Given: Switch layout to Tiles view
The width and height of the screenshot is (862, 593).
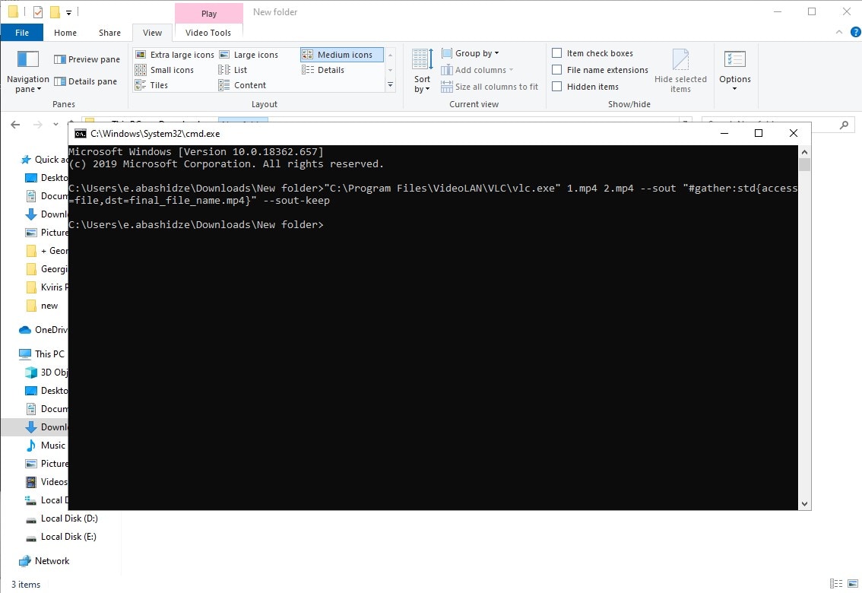Looking at the screenshot, I should tap(152, 85).
